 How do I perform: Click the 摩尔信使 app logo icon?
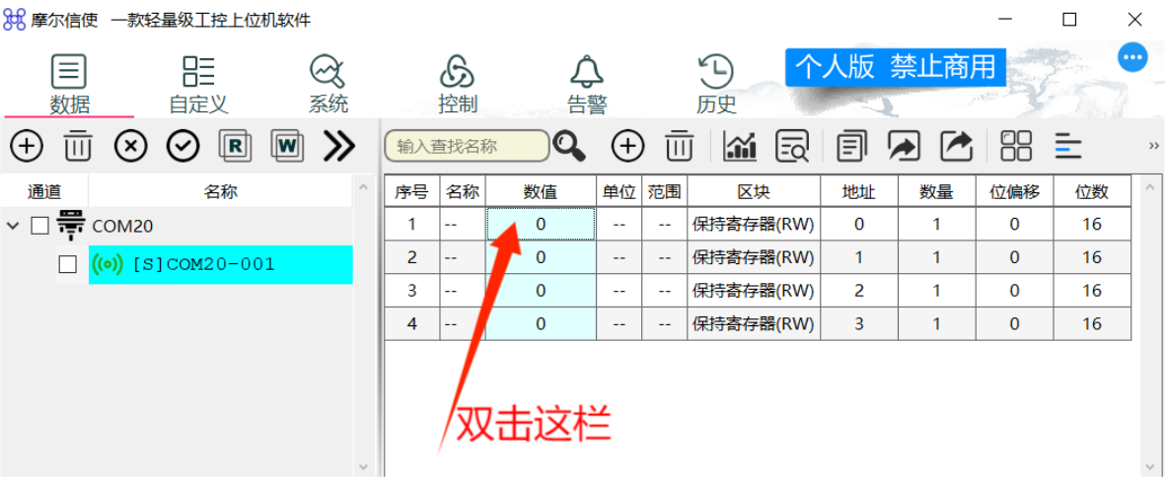click(15, 20)
